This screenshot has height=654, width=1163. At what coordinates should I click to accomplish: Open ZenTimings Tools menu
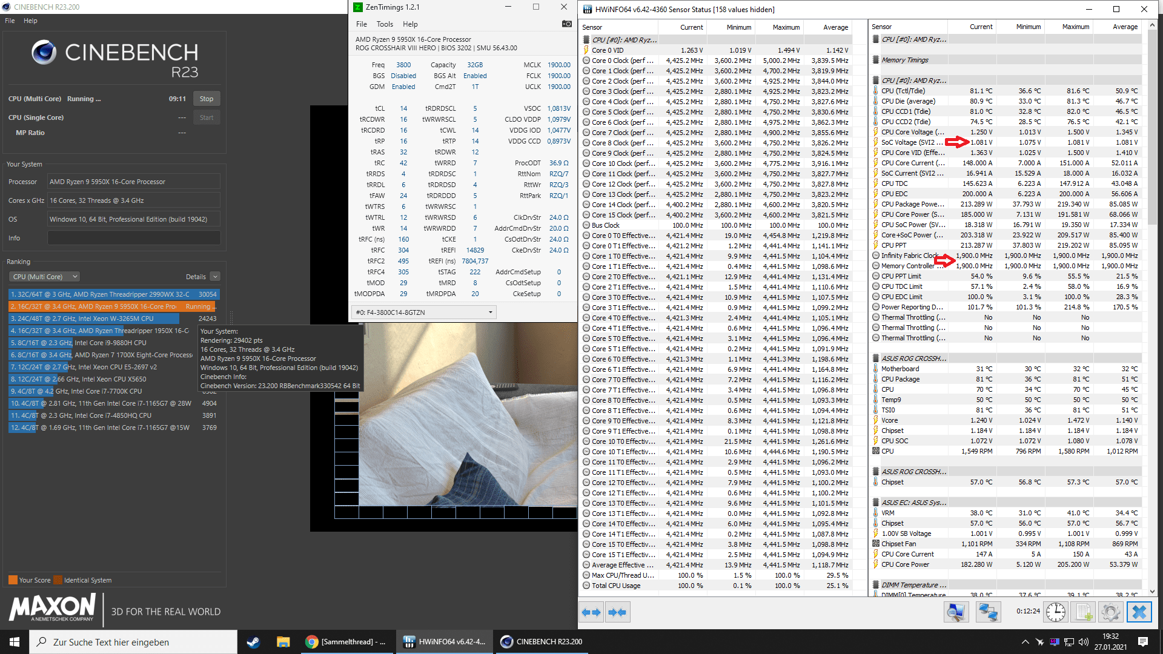tap(385, 24)
